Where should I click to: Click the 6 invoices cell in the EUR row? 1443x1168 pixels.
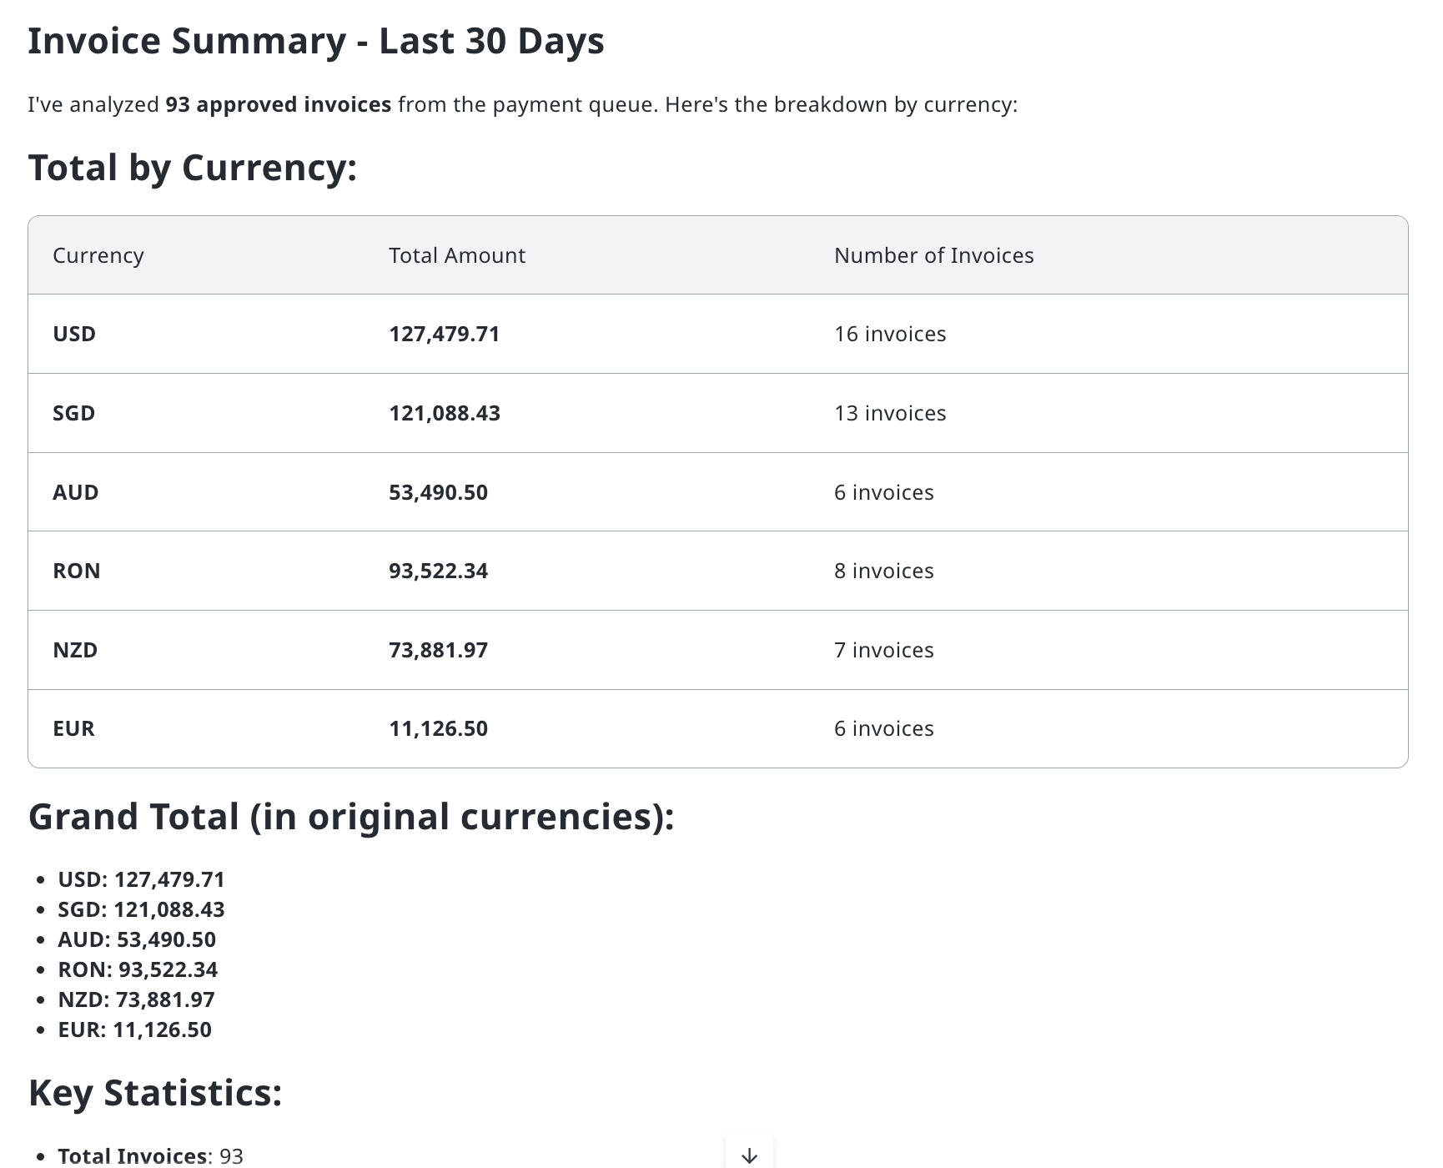tap(884, 728)
